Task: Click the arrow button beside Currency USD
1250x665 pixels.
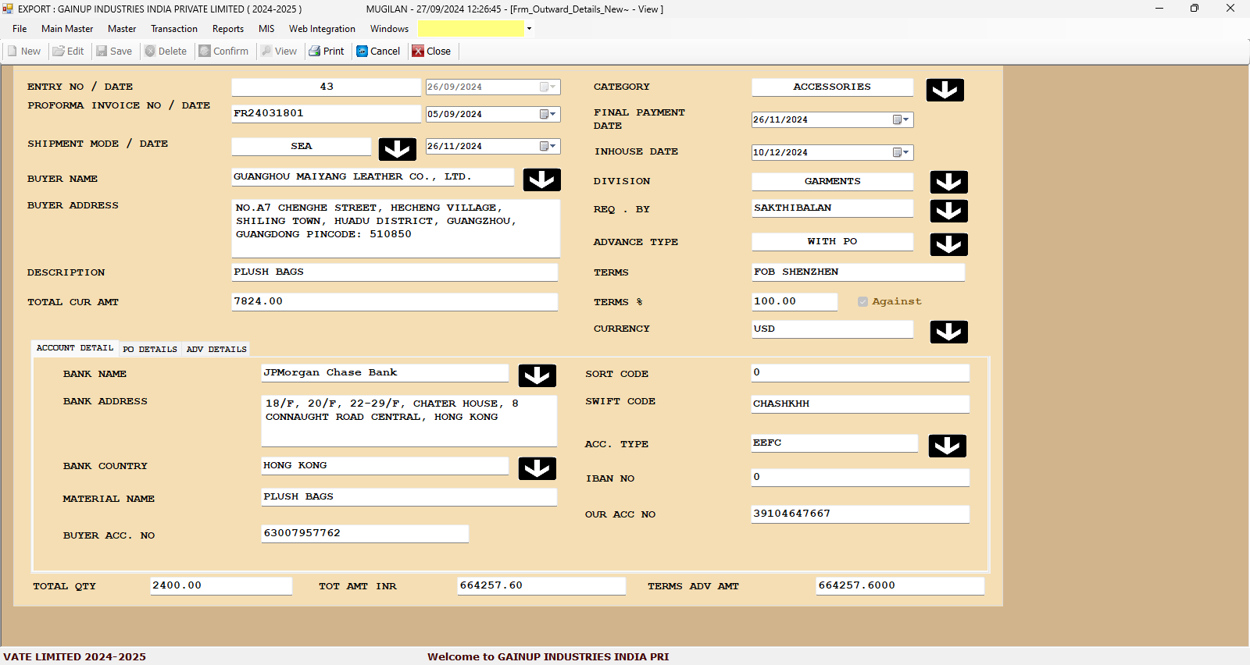Action: tap(948, 332)
